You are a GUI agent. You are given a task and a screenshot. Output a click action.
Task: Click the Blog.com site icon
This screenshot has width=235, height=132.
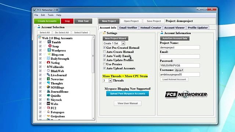pyautogui.click(x=49, y=54)
